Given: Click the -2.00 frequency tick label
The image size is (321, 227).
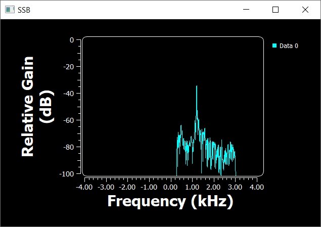Looking at the screenshot, I should [x=127, y=187].
